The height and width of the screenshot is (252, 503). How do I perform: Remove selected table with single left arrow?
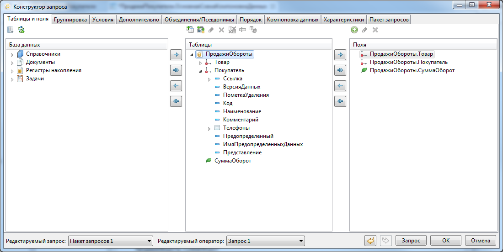176,86
